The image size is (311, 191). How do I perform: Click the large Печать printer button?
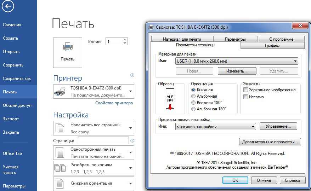click(68, 52)
